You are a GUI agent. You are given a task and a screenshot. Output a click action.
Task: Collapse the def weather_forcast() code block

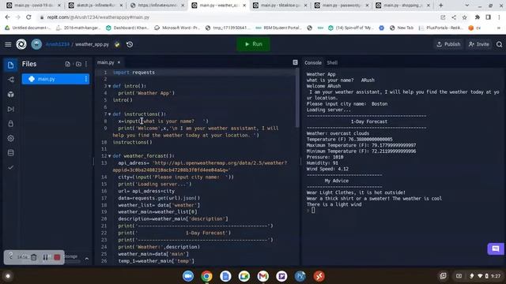[x=109, y=156]
